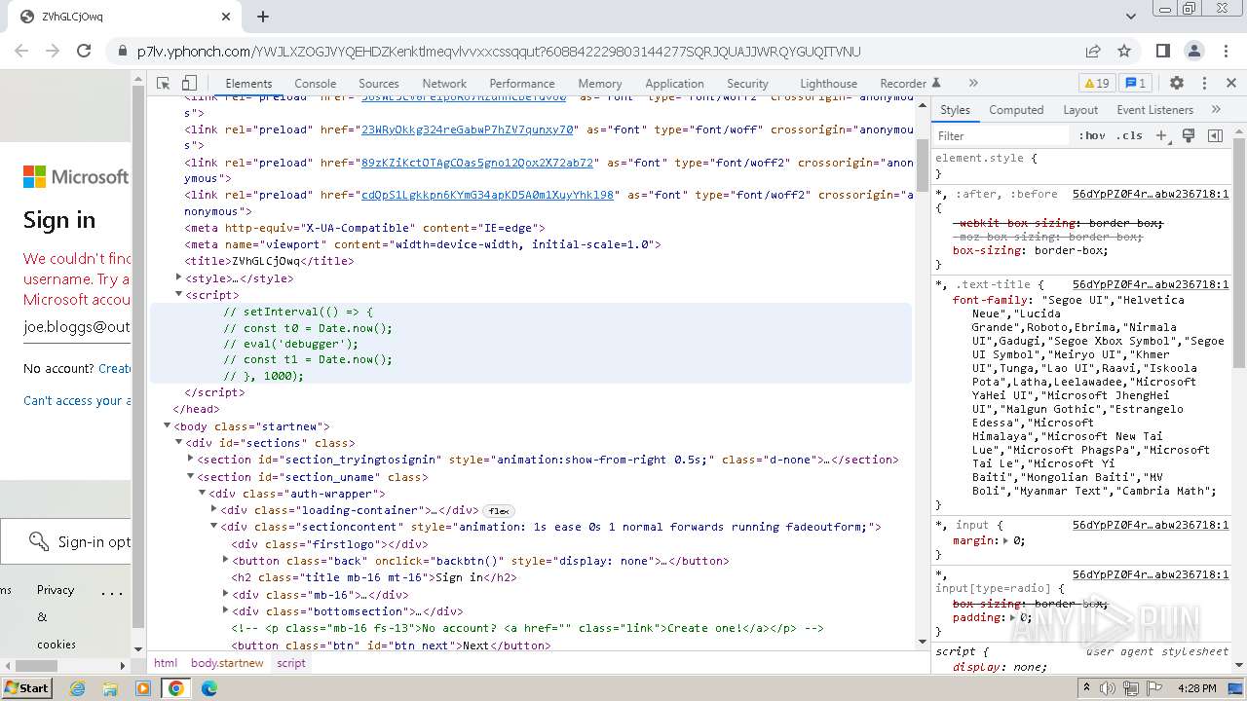Select the body.startnew breadcrumb item
The width and height of the screenshot is (1247, 701).
coord(227,663)
